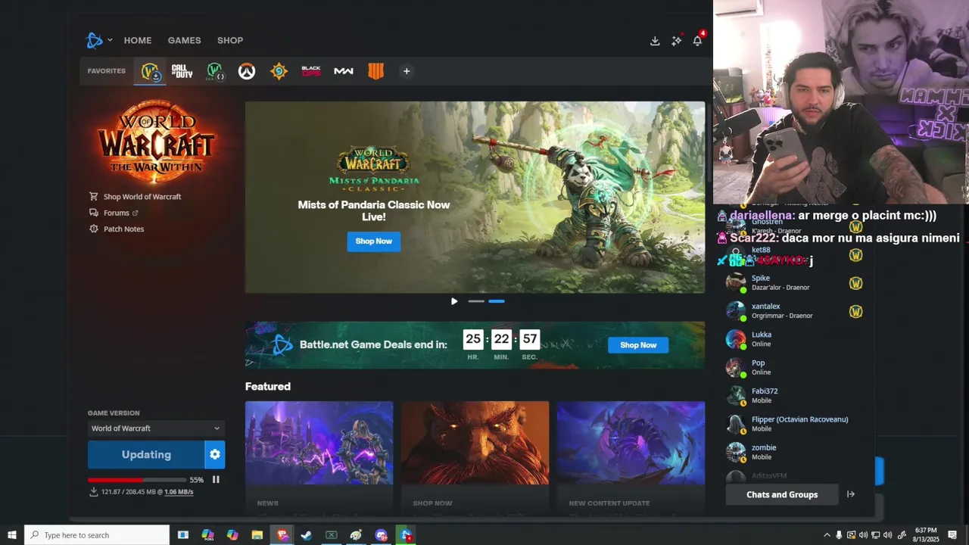Click the Updating button
The width and height of the screenshot is (969, 545).
tap(146, 455)
